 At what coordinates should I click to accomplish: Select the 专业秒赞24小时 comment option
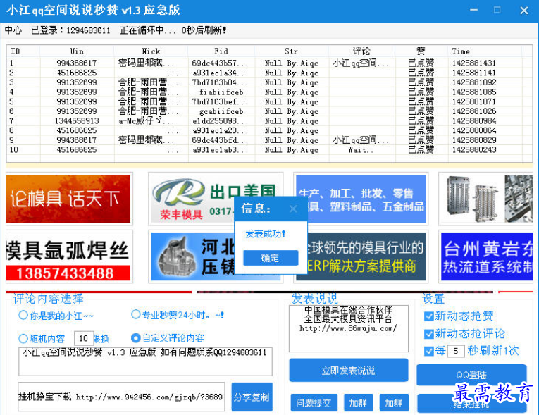point(178,315)
